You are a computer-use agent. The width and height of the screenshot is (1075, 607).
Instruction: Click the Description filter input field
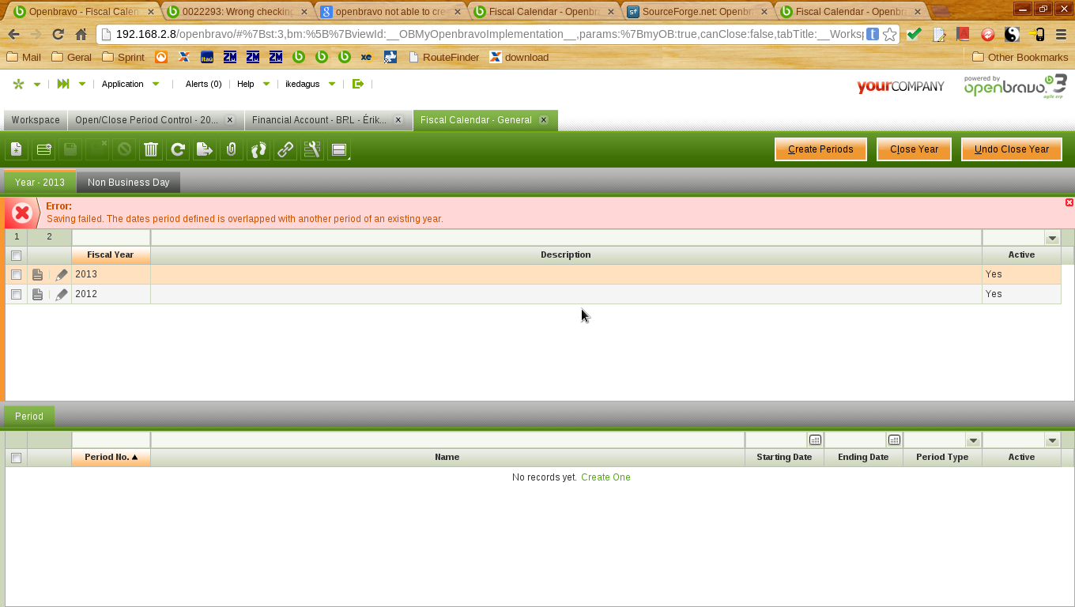(x=566, y=237)
